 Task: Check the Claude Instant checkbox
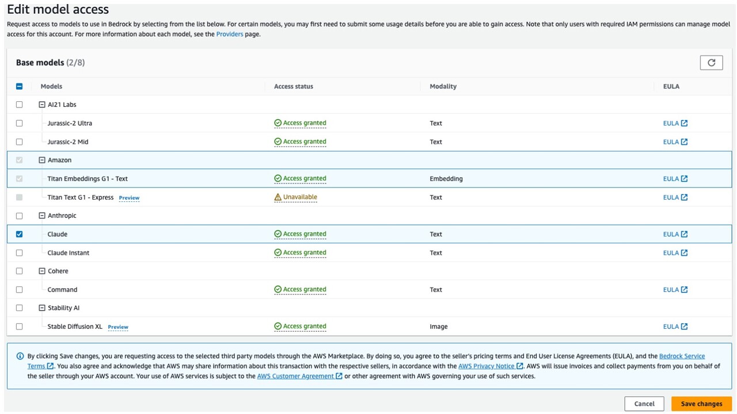pos(20,253)
